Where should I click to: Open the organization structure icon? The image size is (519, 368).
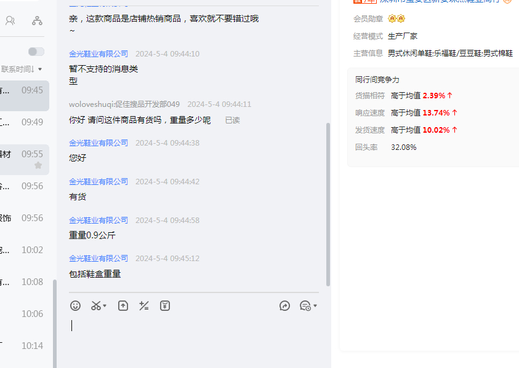37,21
